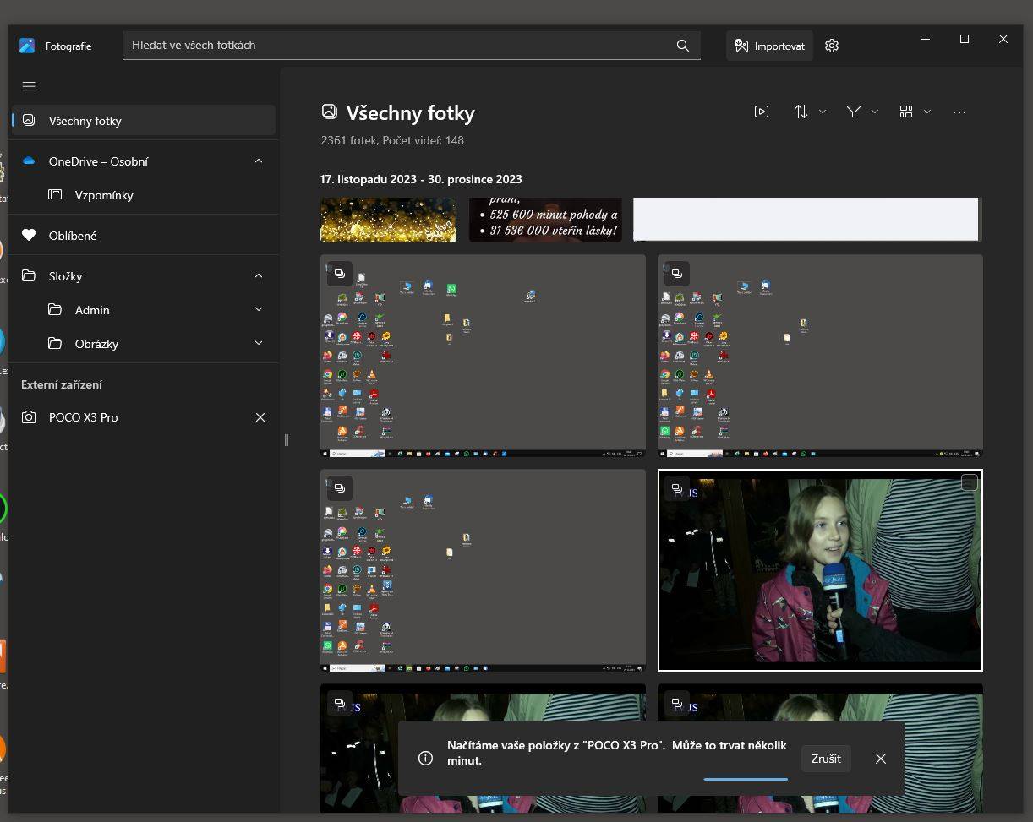
Task: Click the Obrázky folder icon
Action: 55,343
